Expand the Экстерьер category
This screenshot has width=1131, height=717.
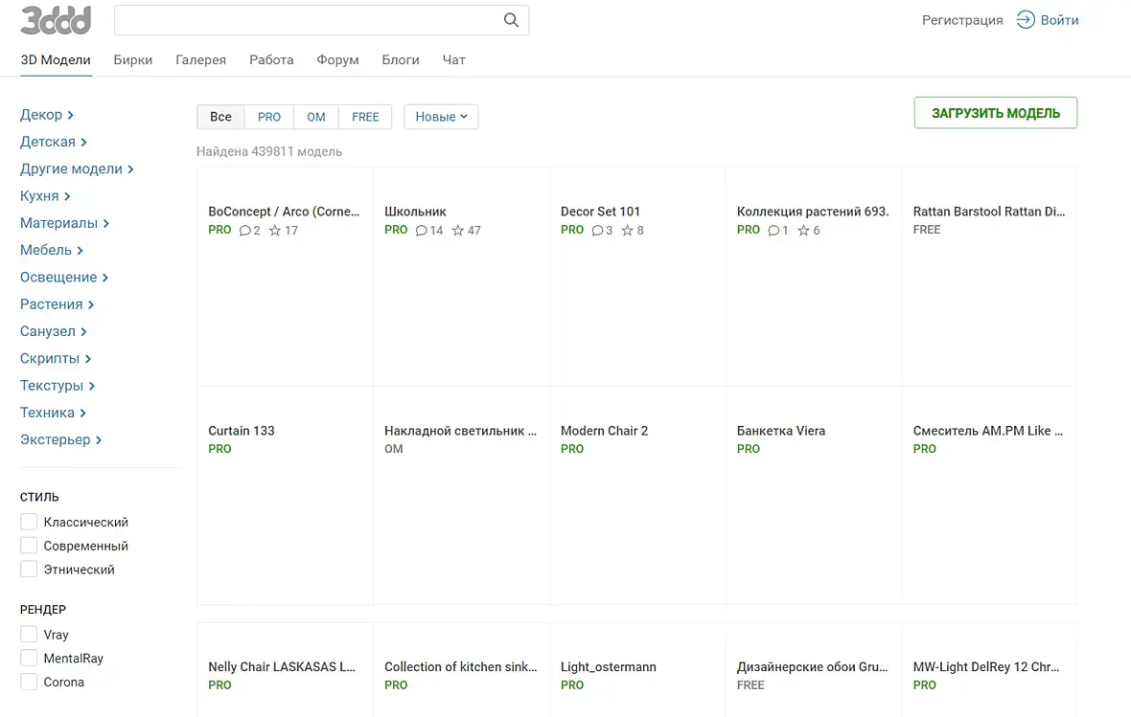pos(61,439)
